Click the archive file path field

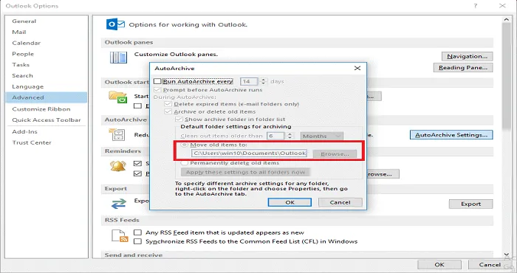(x=250, y=153)
